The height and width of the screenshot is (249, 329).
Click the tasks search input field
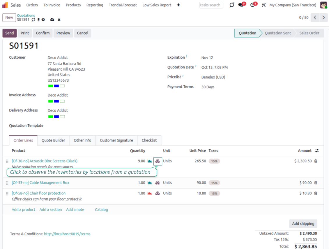[211, 5]
